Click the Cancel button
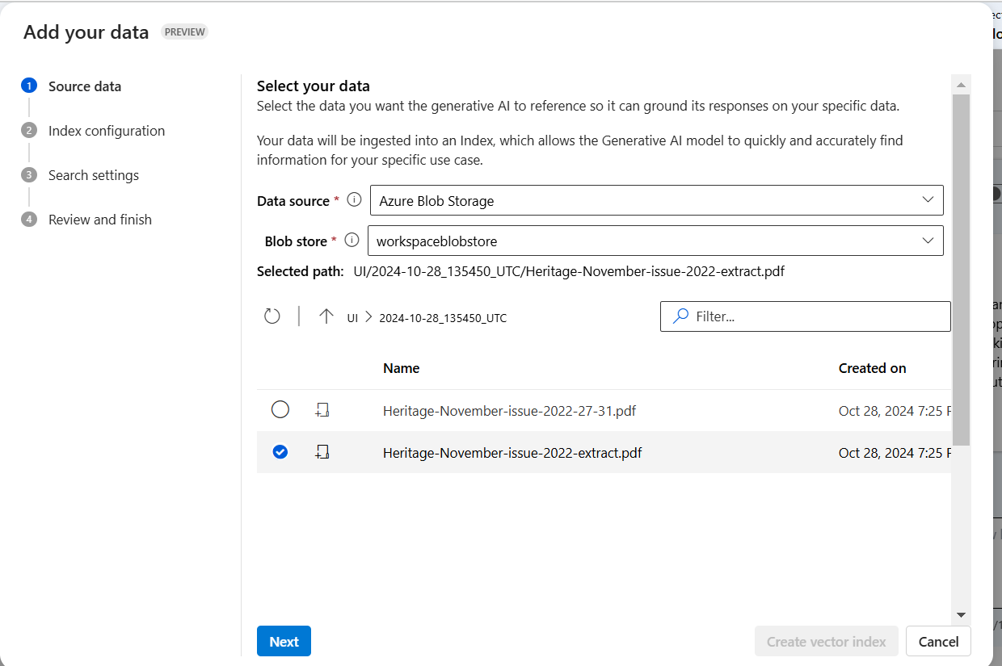This screenshot has width=1002, height=666. coord(938,642)
